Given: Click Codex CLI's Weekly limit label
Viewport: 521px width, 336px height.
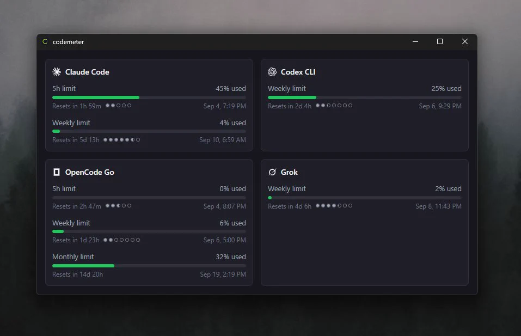Looking at the screenshot, I should [287, 88].
